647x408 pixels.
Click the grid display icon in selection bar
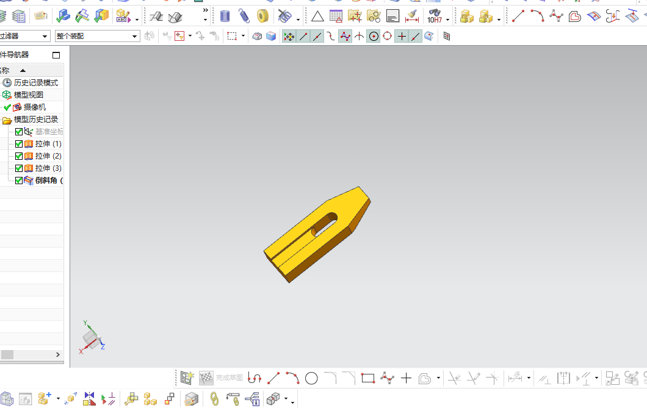coord(446,36)
